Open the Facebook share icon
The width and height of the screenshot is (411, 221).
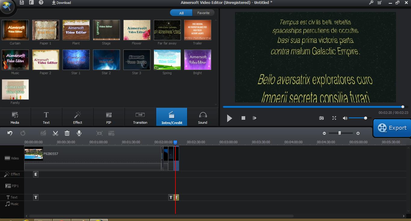click(31, 2)
